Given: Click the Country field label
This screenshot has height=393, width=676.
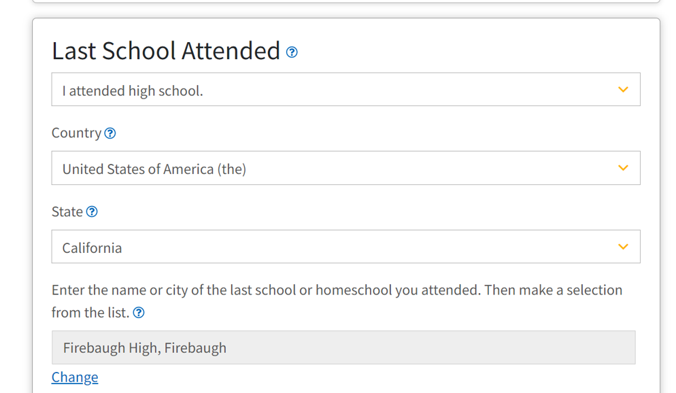Looking at the screenshot, I should click(76, 133).
